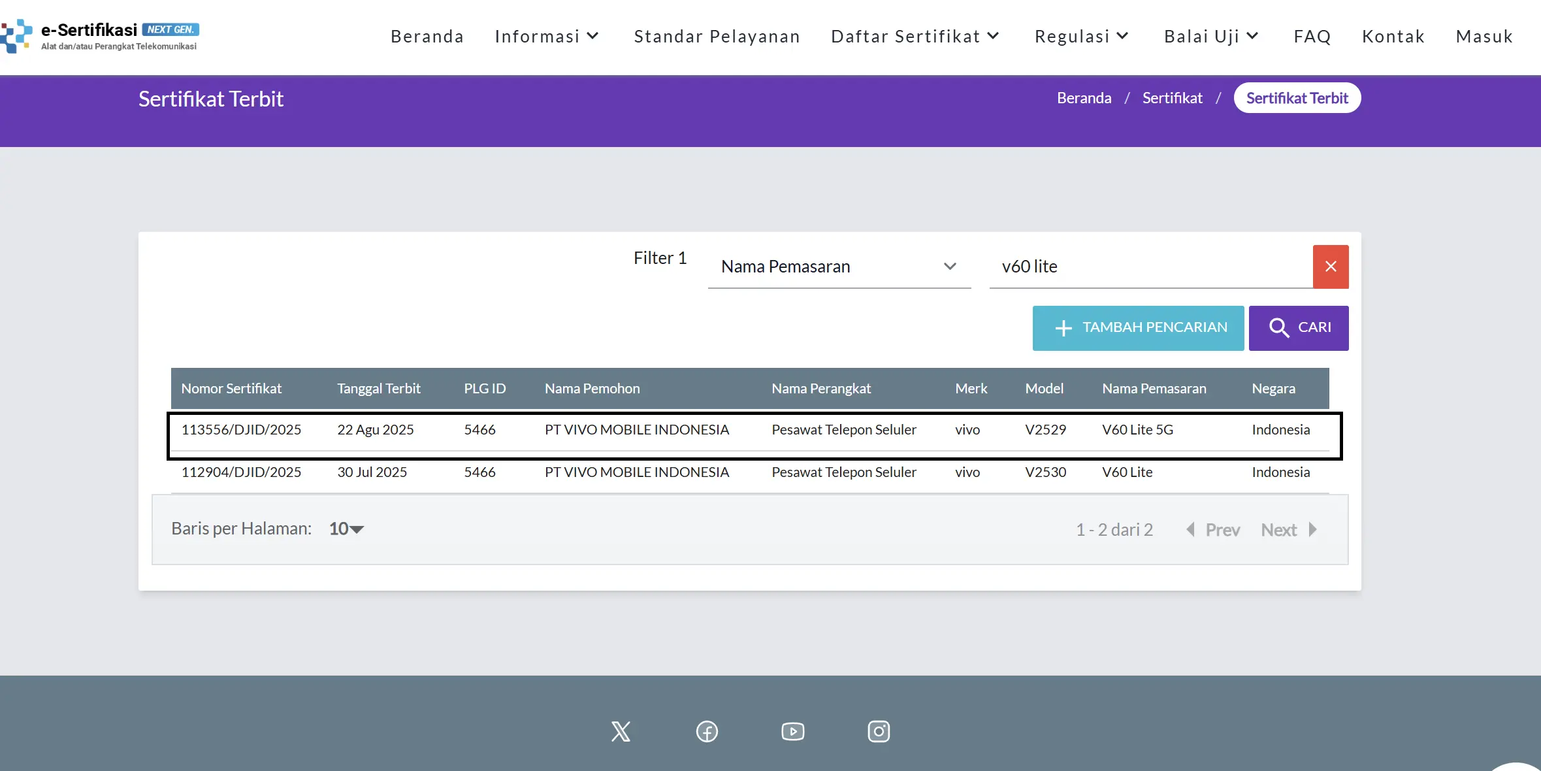1541x771 pixels.
Task: Select the V60 Lite V2530 row
Action: pos(749,472)
